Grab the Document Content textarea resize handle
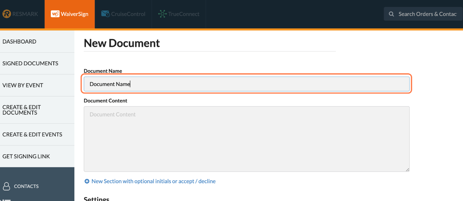This screenshot has width=463, height=201. pos(407,169)
